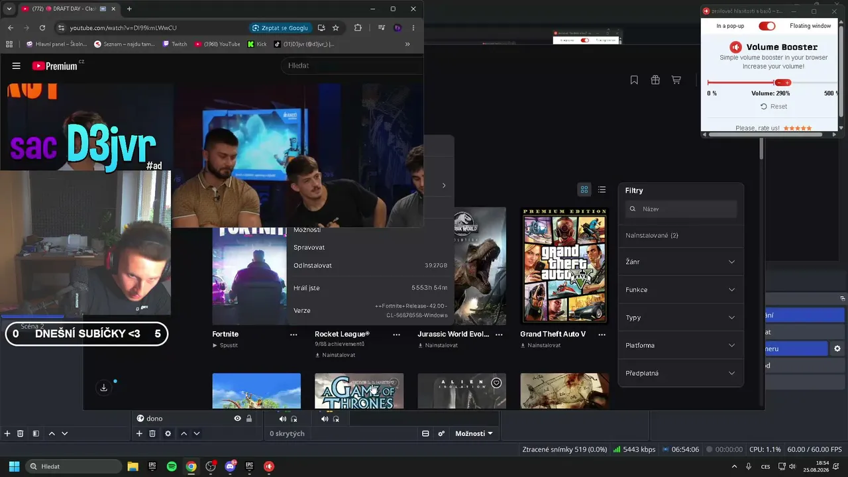
Task: Click the Chrome reload page icon
Action: pos(42,28)
